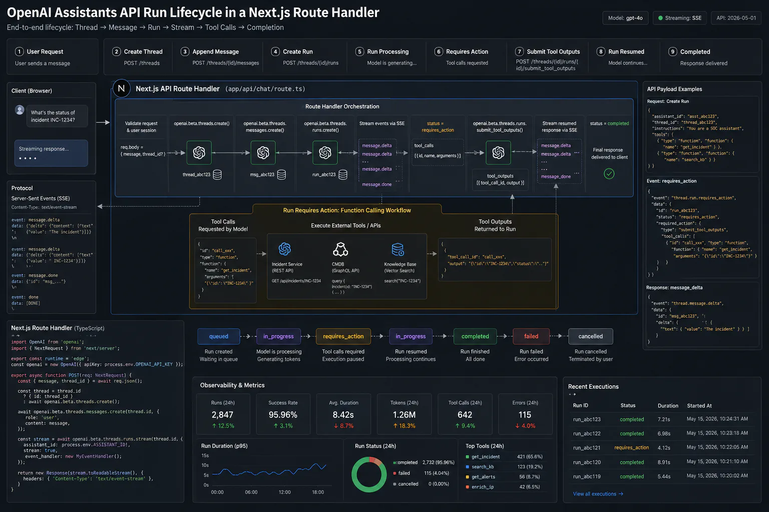This screenshot has height=512, width=769.
Task: Click the CMDB GraphQL API icon
Action: point(340,248)
